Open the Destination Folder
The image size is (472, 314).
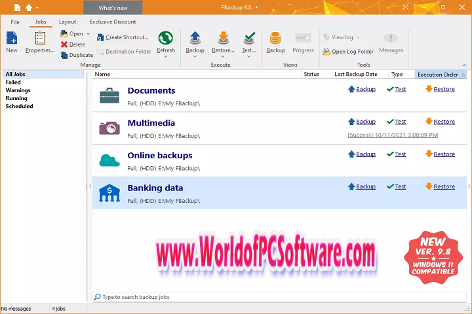124,52
